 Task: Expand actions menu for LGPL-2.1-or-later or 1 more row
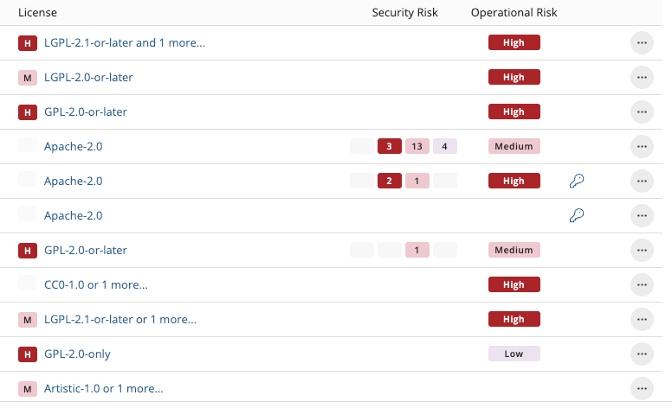point(642,319)
